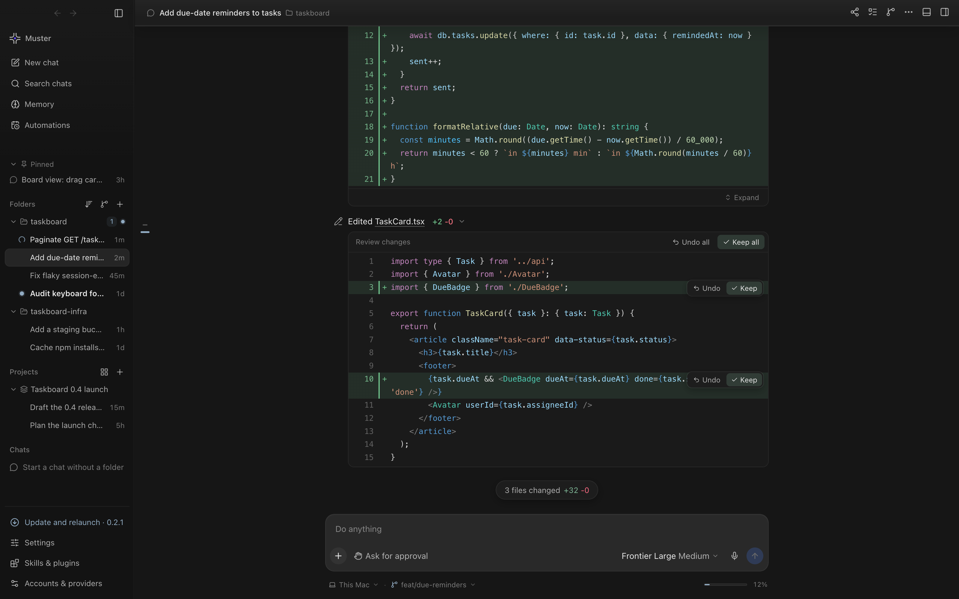Open Settings
The height and width of the screenshot is (599, 959).
pos(67,543)
